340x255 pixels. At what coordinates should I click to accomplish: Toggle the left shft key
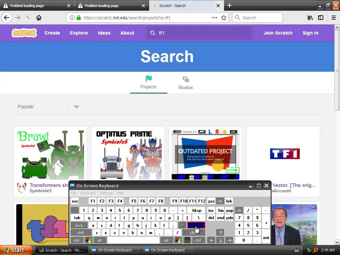click(81, 233)
